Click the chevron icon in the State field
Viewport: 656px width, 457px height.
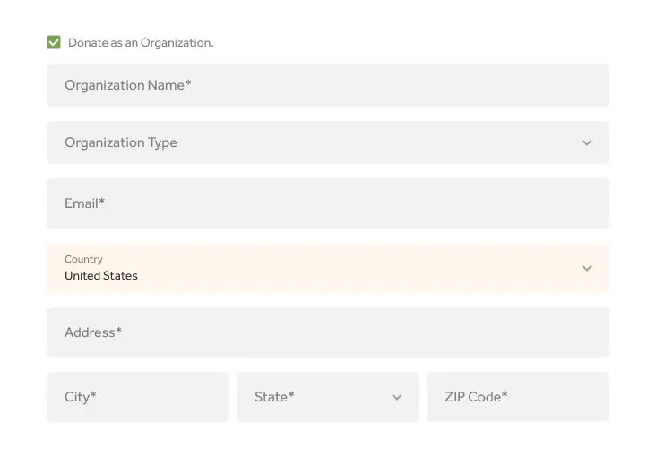click(x=397, y=397)
